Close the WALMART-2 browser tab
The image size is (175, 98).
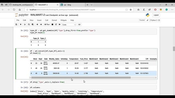pyautogui.click(x=57, y=5)
